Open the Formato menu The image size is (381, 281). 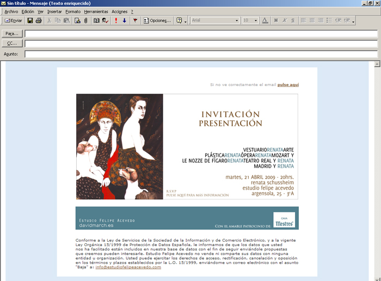pos(73,11)
